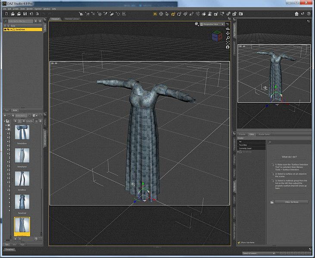Click the New scene file icon
Viewport: 315px width, 258px height.
[x=6, y=14]
